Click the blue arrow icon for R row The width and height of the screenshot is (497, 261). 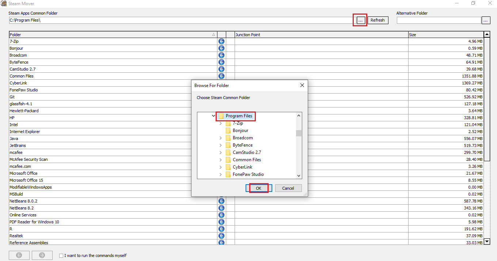221,229
